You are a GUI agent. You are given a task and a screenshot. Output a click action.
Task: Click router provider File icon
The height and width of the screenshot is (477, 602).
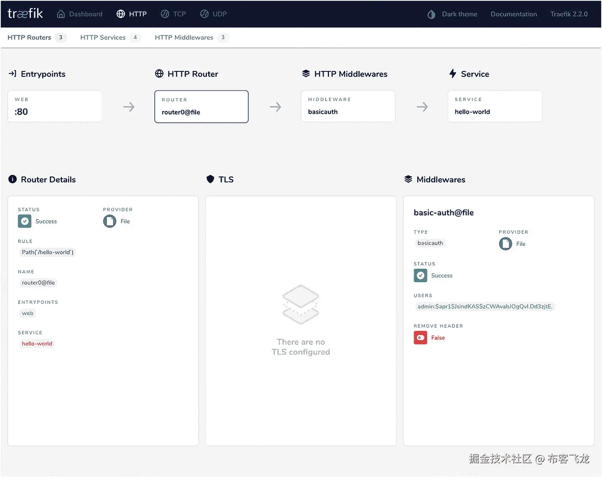point(110,221)
